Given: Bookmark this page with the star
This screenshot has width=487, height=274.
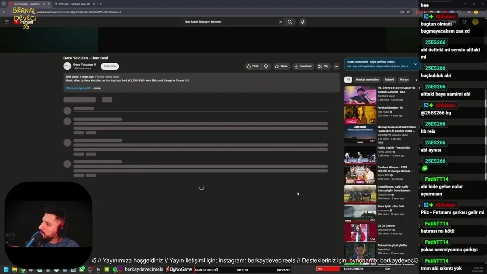Looking at the screenshot, I should (408, 12).
